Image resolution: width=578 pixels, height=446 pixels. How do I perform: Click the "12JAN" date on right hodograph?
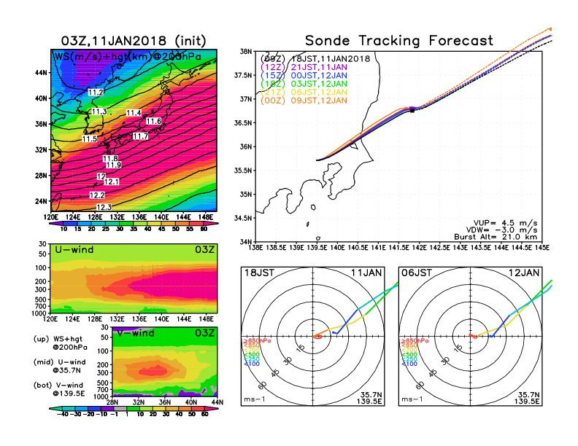pyautogui.click(x=524, y=273)
